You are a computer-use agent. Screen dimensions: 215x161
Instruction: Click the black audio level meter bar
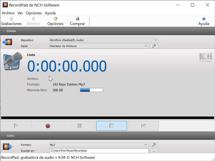[x=107, y=118]
